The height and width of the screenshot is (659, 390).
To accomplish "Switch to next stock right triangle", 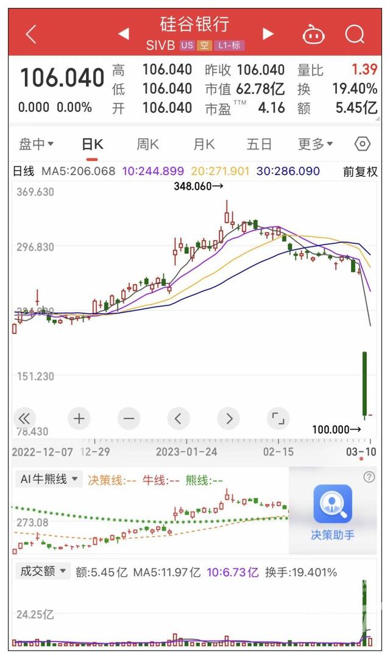I will [268, 34].
